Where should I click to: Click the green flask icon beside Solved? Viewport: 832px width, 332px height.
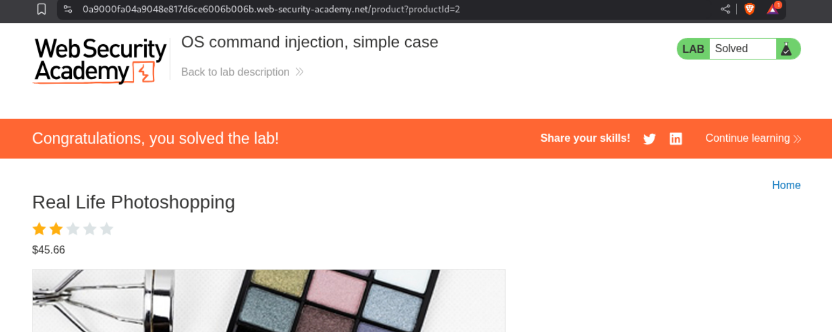(787, 49)
